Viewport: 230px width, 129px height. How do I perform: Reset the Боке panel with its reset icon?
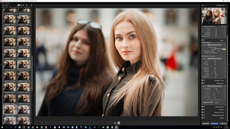pyautogui.click(x=204, y=118)
